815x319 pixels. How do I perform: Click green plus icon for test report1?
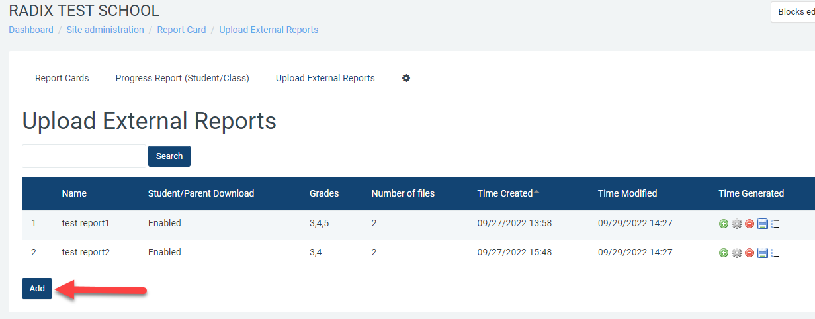click(723, 224)
